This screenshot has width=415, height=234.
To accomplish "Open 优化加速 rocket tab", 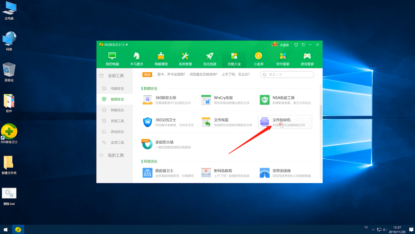I will point(210,59).
